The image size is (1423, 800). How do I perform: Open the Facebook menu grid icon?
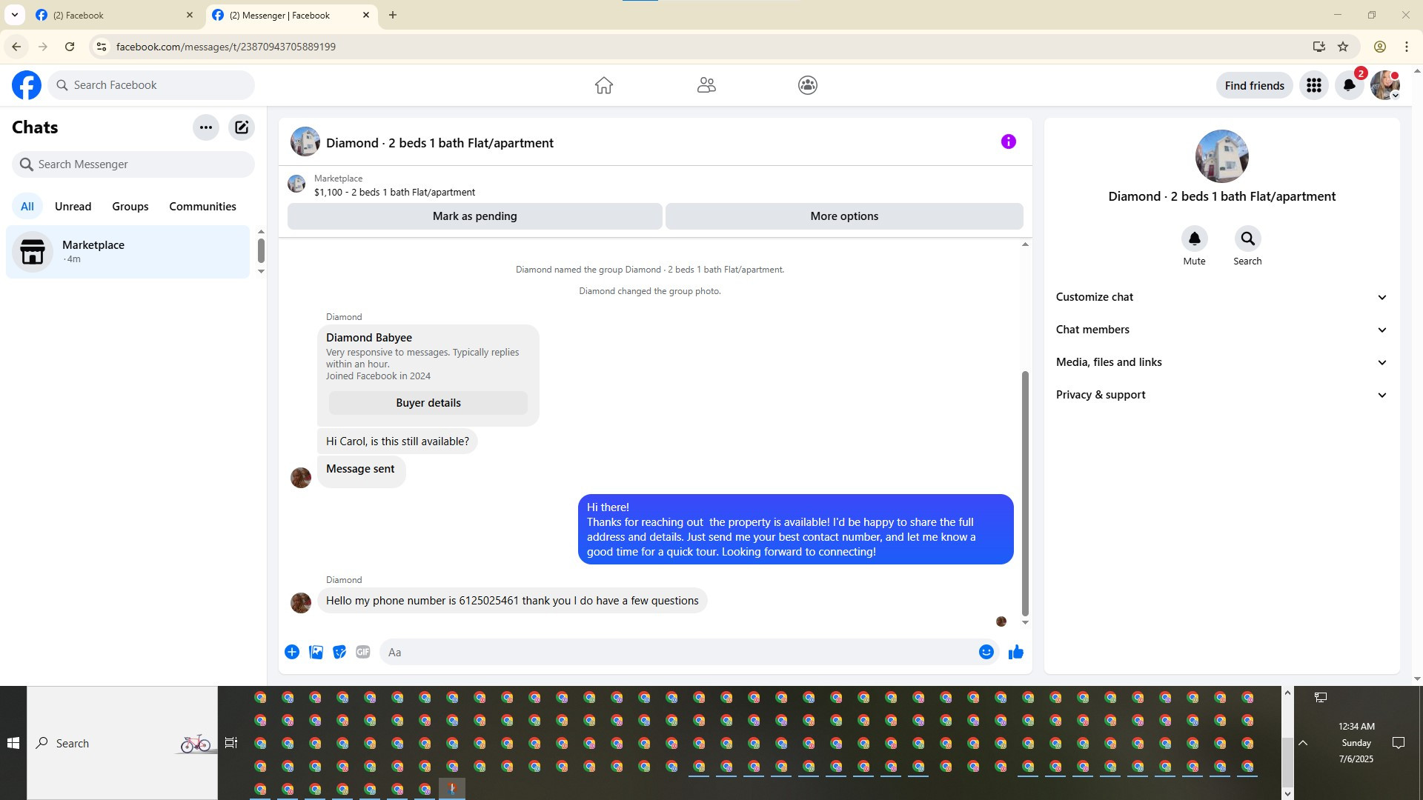[x=1313, y=85]
